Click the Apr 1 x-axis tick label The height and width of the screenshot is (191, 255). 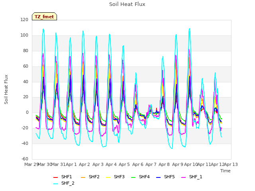pos(71,164)
